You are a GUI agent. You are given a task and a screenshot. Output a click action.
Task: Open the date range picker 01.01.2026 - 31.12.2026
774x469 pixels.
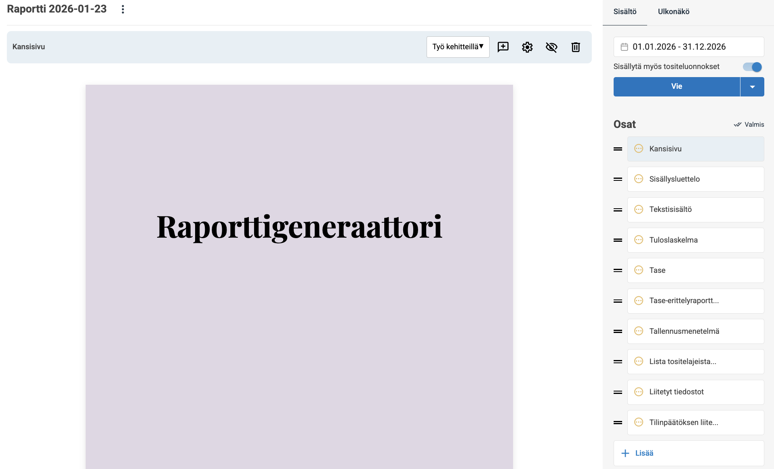click(x=688, y=47)
